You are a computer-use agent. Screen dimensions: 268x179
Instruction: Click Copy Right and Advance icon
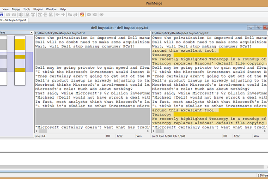(70, 15)
